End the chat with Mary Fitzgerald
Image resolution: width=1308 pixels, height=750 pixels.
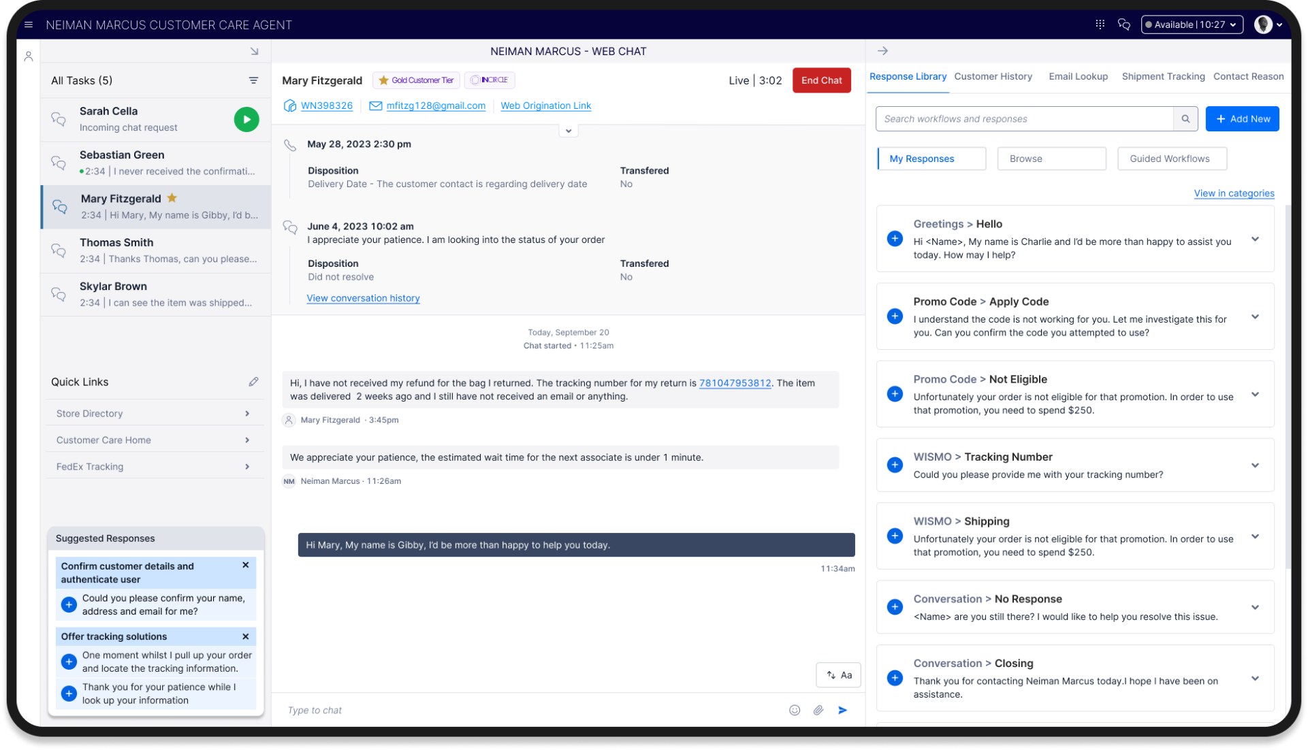[x=821, y=80]
